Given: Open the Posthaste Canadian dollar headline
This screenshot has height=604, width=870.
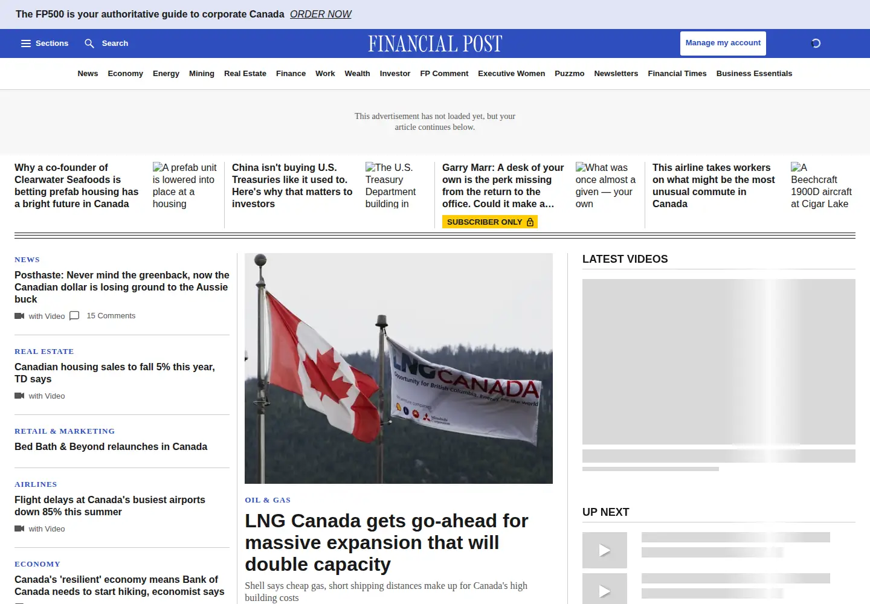Looking at the screenshot, I should pyautogui.click(x=122, y=287).
